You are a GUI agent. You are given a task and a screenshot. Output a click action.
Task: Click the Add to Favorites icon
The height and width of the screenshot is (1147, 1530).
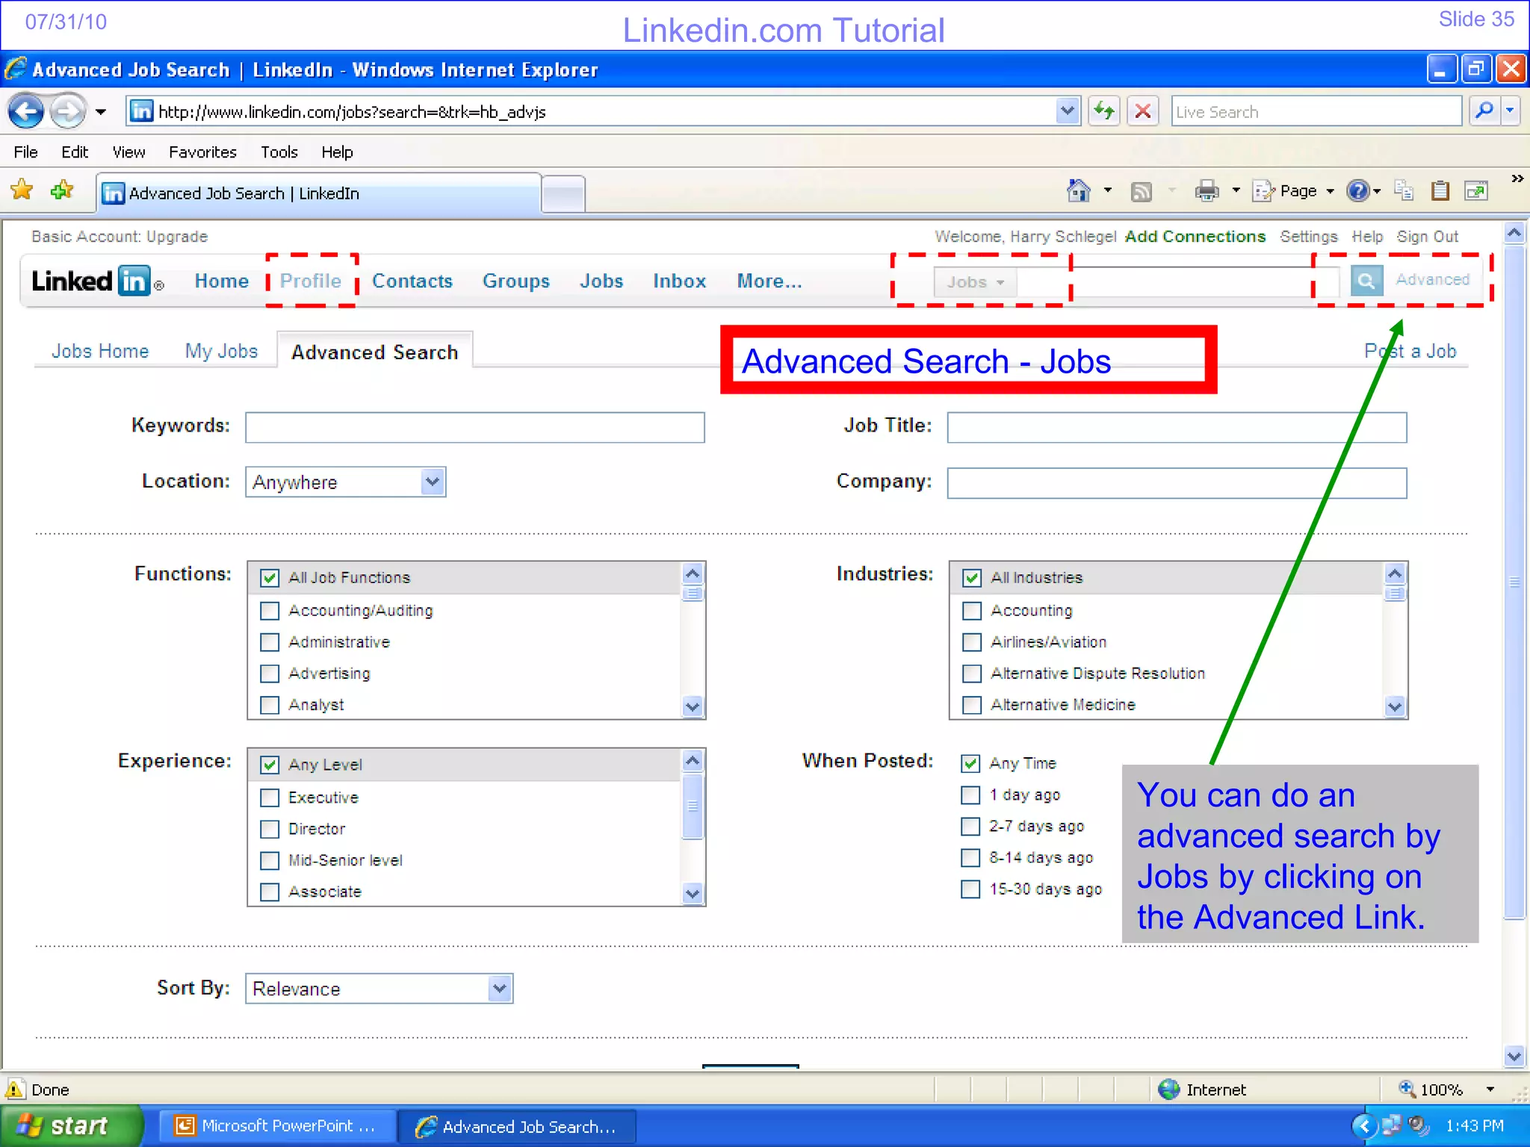[x=63, y=190]
